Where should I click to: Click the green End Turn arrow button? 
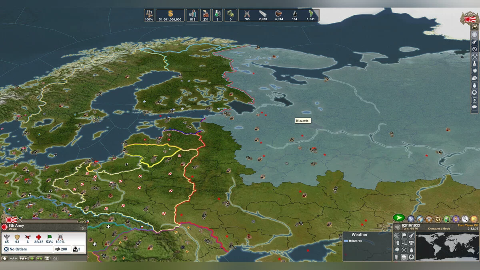tap(398, 218)
